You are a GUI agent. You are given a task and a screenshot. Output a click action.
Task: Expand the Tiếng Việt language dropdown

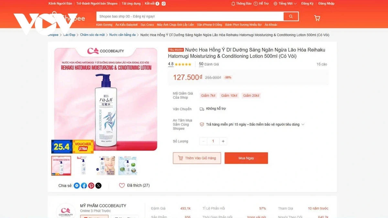pos(285,4)
